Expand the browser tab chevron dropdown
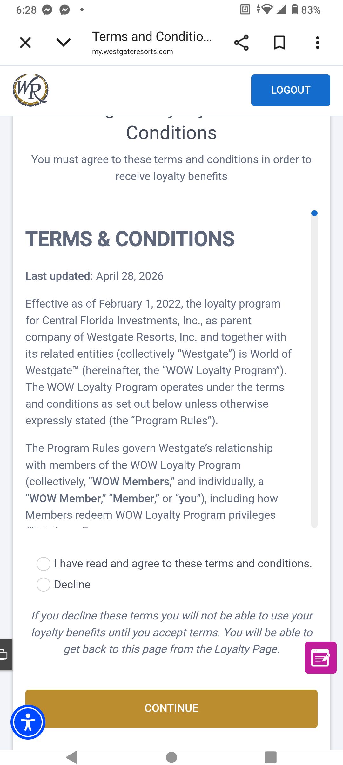Image resolution: width=343 pixels, height=765 pixels. pos(64,43)
